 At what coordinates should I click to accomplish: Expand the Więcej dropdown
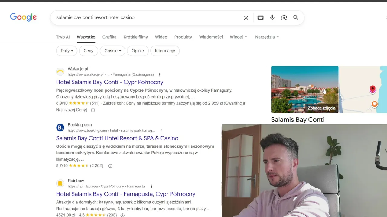(239, 37)
